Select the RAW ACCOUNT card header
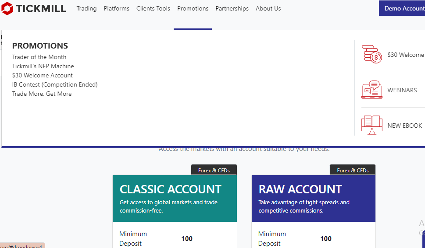 [x=314, y=198]
